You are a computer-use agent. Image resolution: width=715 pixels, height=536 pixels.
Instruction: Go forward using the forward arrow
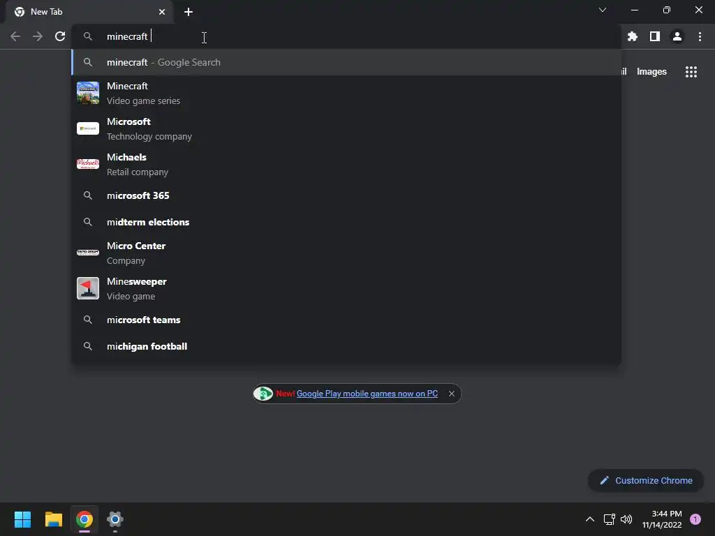click(x=38, y=36)
